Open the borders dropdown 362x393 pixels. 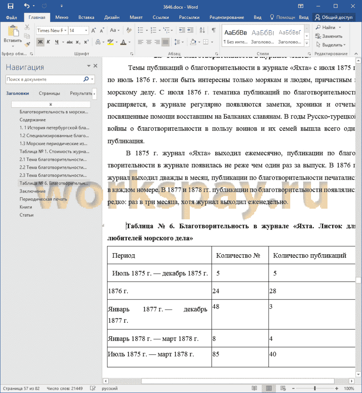[212, 42]
